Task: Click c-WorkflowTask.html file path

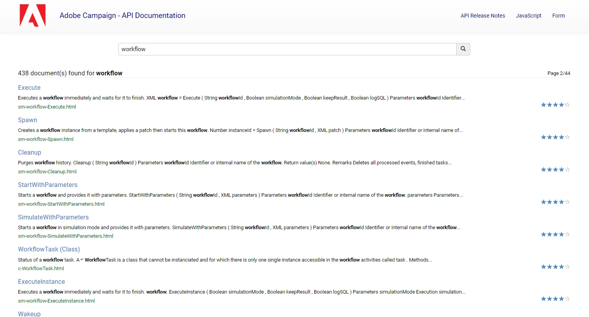Action: (41, 268)
